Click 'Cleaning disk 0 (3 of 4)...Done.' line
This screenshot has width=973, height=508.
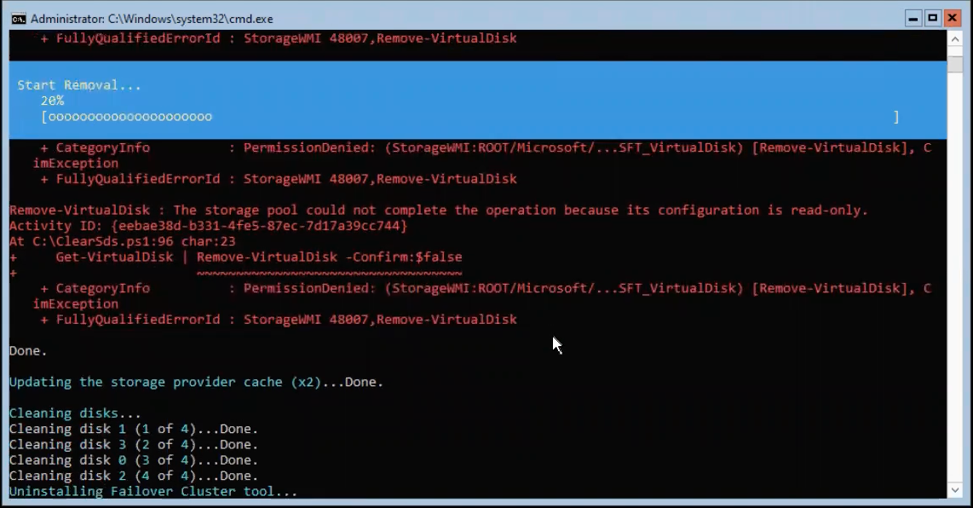[x=134, y=460]
